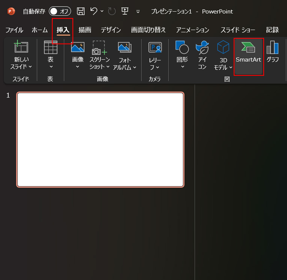The height and width of the screenshot is (280, 287).
Task: Expand the 表 (Table) dropdown chevron
Action: click(x=51, y=67)
